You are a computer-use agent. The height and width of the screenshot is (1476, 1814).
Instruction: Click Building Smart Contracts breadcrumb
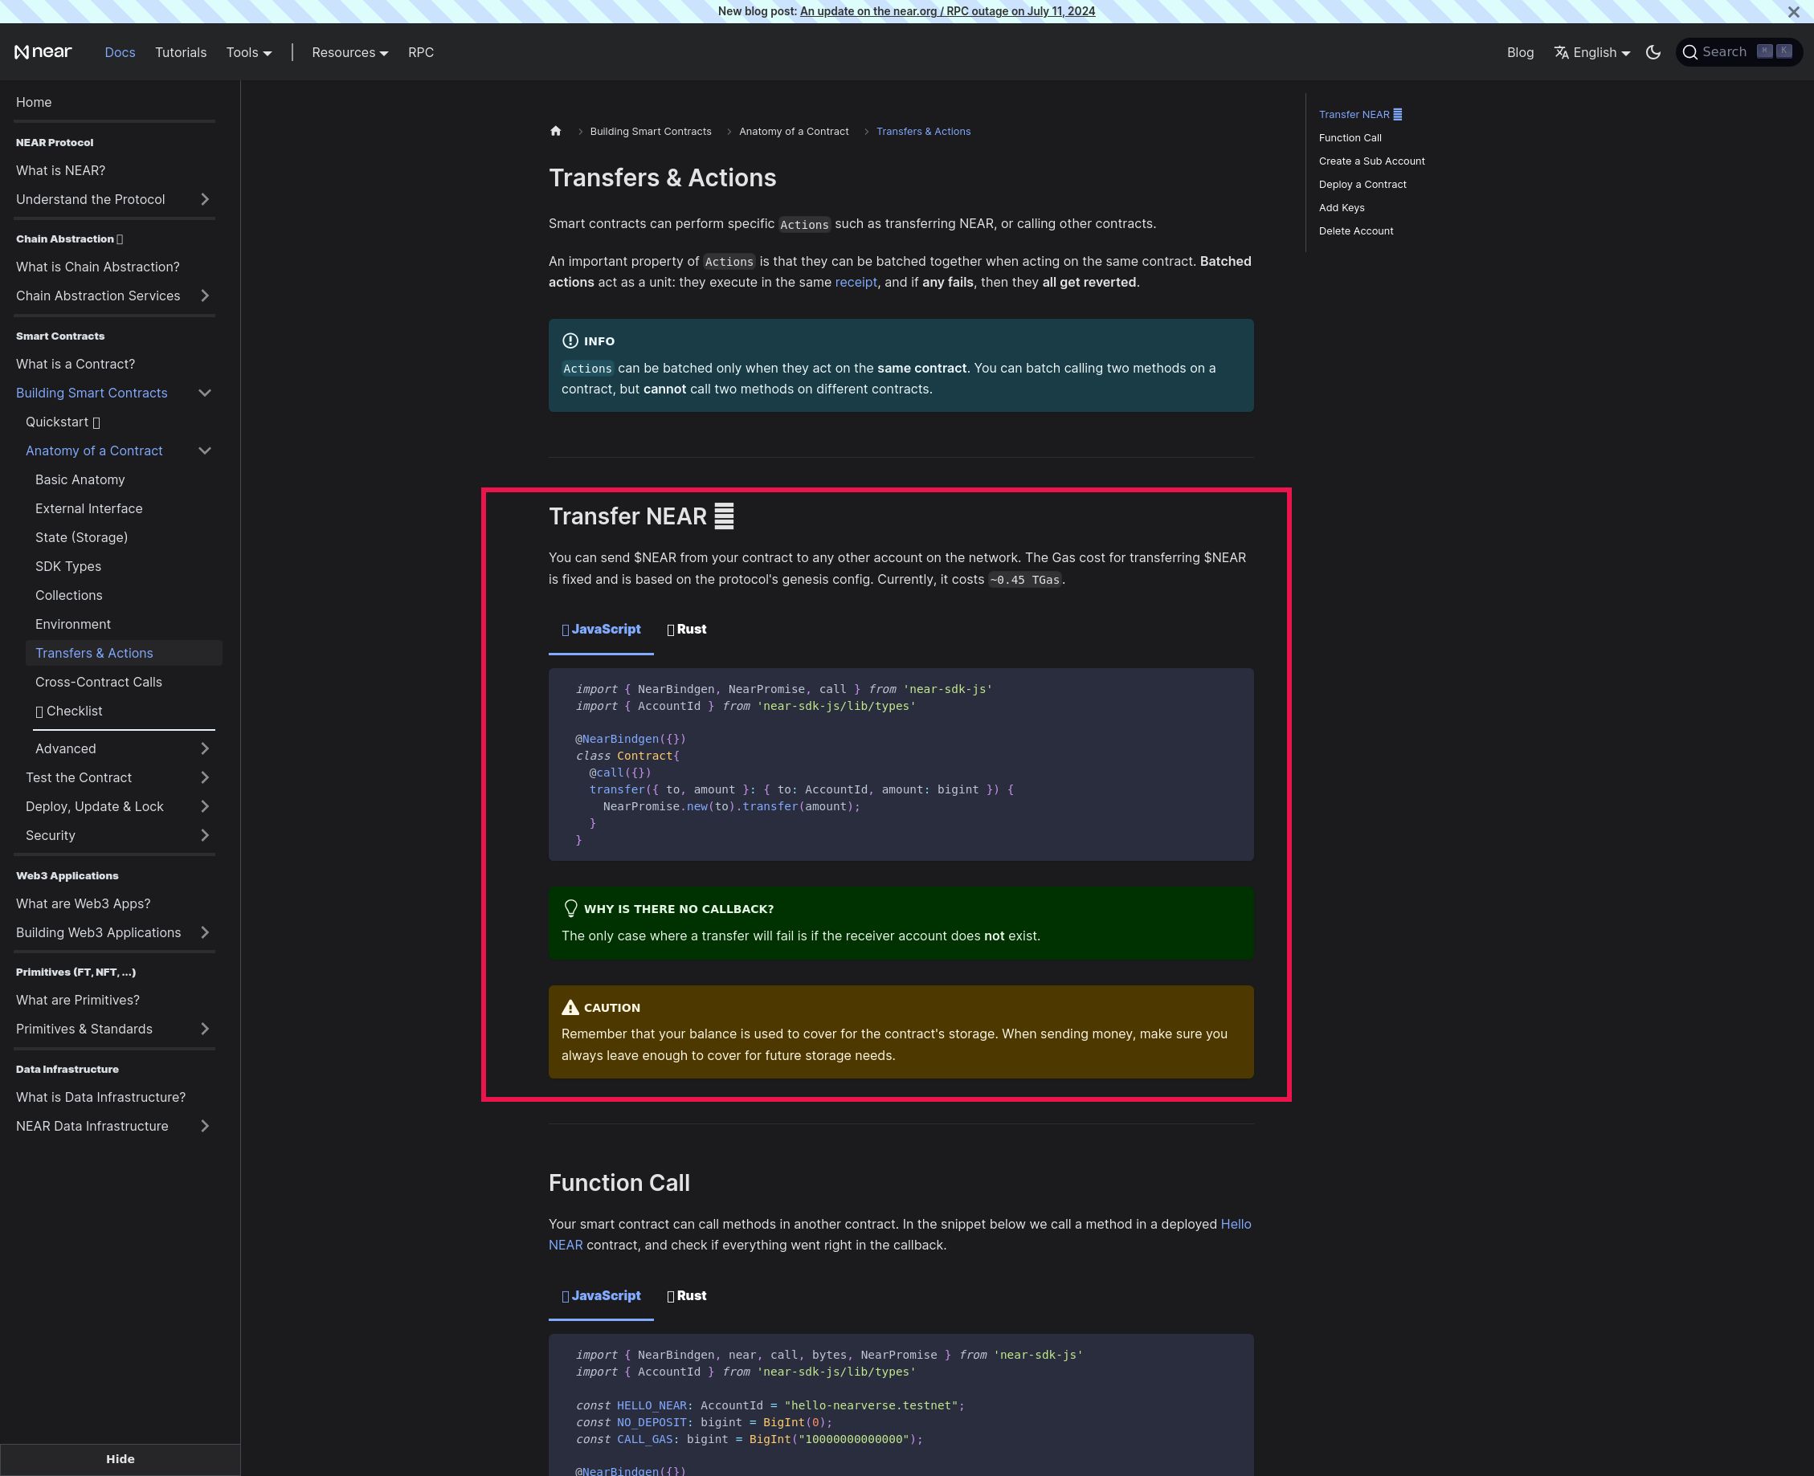(651, 131)
